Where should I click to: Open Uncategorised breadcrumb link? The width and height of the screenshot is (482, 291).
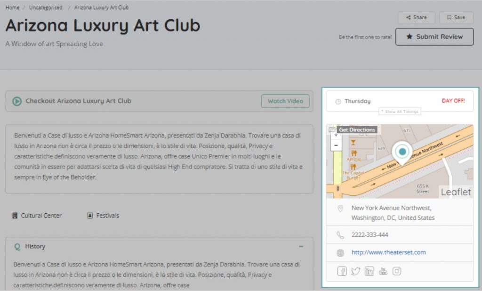(x=46, y=8)
